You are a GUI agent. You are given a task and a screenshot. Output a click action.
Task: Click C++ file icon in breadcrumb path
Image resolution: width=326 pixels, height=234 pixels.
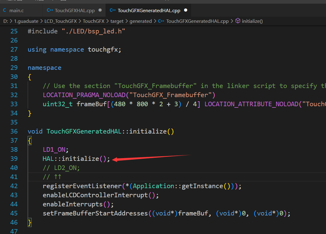(x=161, y=21)
